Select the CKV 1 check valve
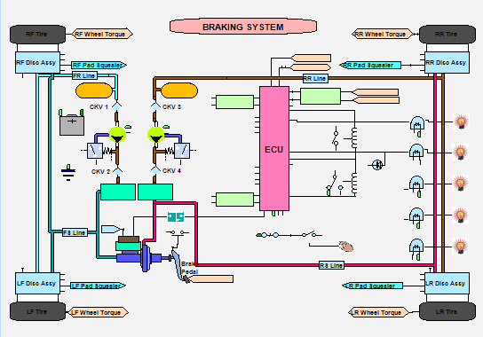The height and width of the screenshot is (337, 483). (116, 106)
